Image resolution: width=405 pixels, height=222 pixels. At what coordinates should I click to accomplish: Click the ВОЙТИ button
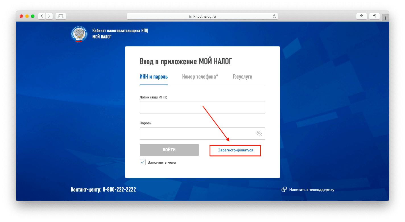coord(169,150)
